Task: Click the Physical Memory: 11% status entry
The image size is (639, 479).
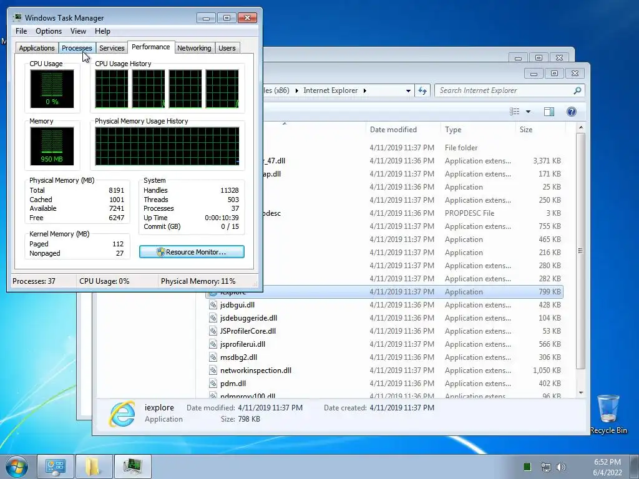Action: (198, 281)
